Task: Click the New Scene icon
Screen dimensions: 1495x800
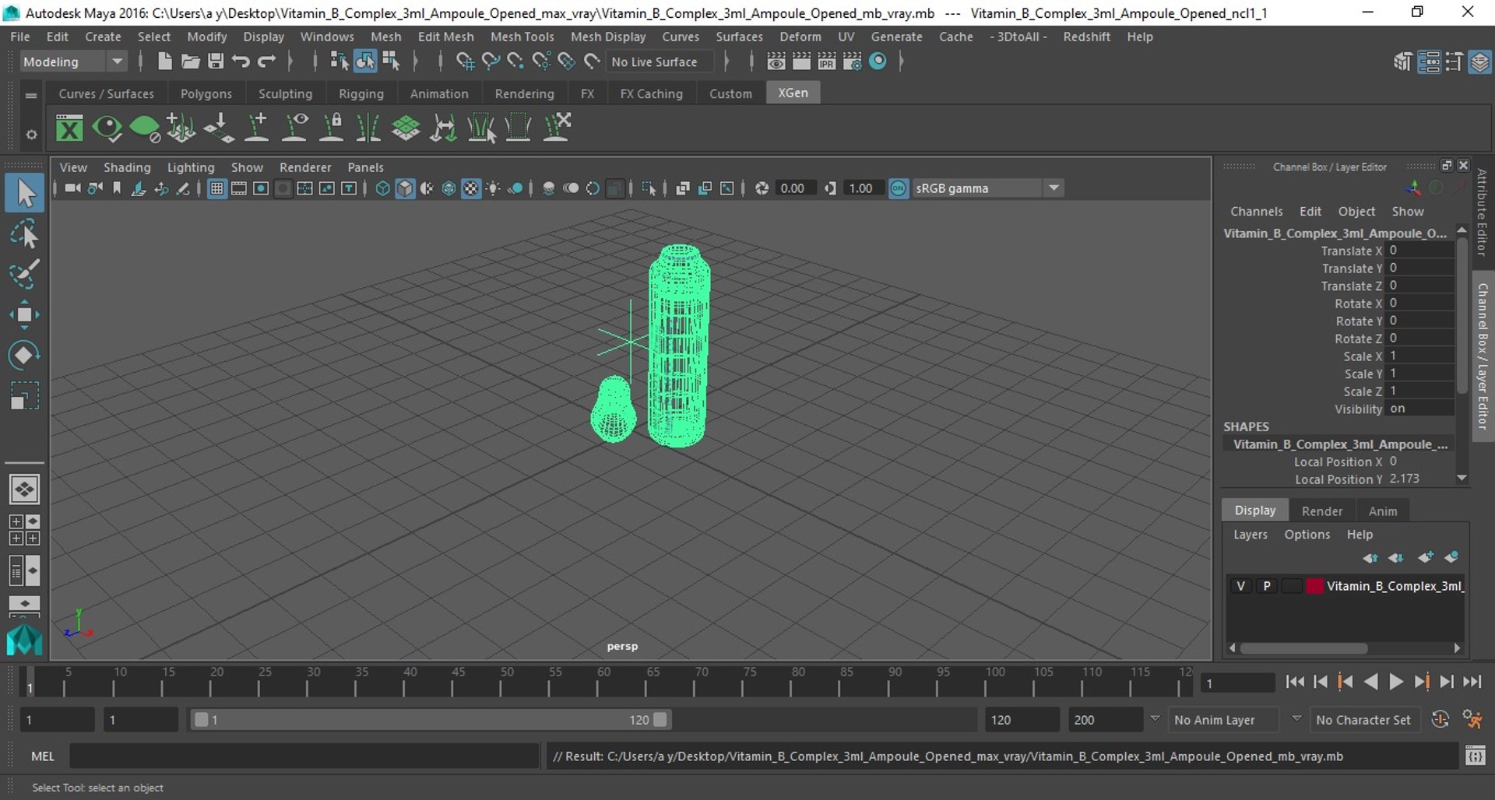Action: [164, 61]
